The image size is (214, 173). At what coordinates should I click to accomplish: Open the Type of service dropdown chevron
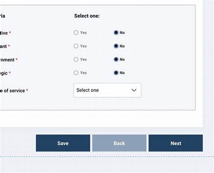[x=134, y=90]
